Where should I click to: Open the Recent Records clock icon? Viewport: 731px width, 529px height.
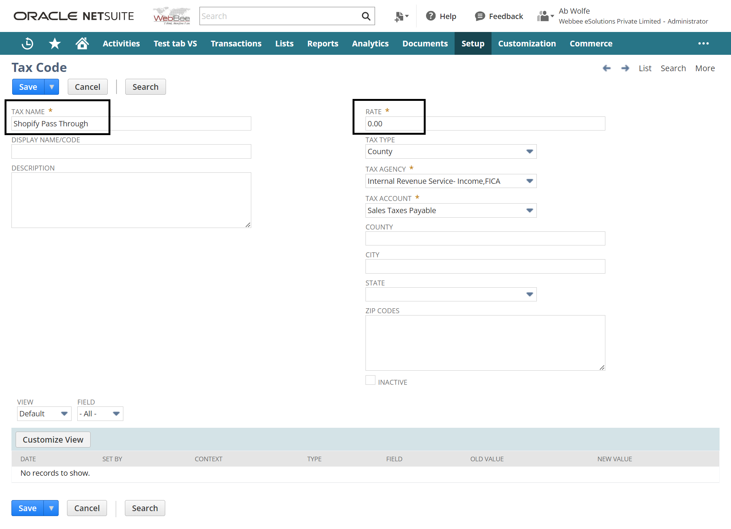pos(27,43)
